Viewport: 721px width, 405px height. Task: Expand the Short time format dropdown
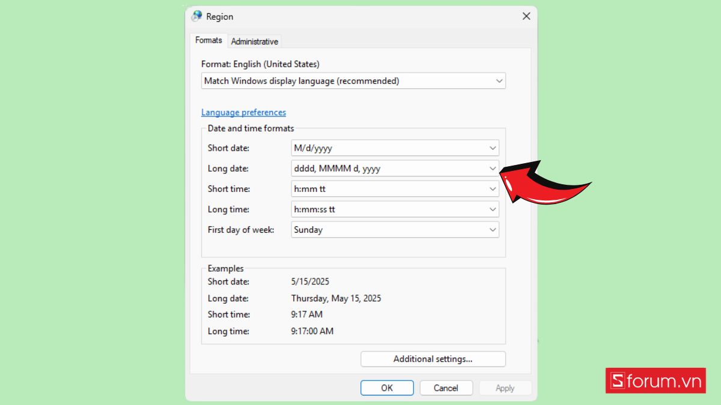click(395, 189)
